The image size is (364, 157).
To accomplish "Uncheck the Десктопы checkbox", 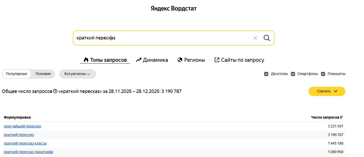I will coord(266,74).
